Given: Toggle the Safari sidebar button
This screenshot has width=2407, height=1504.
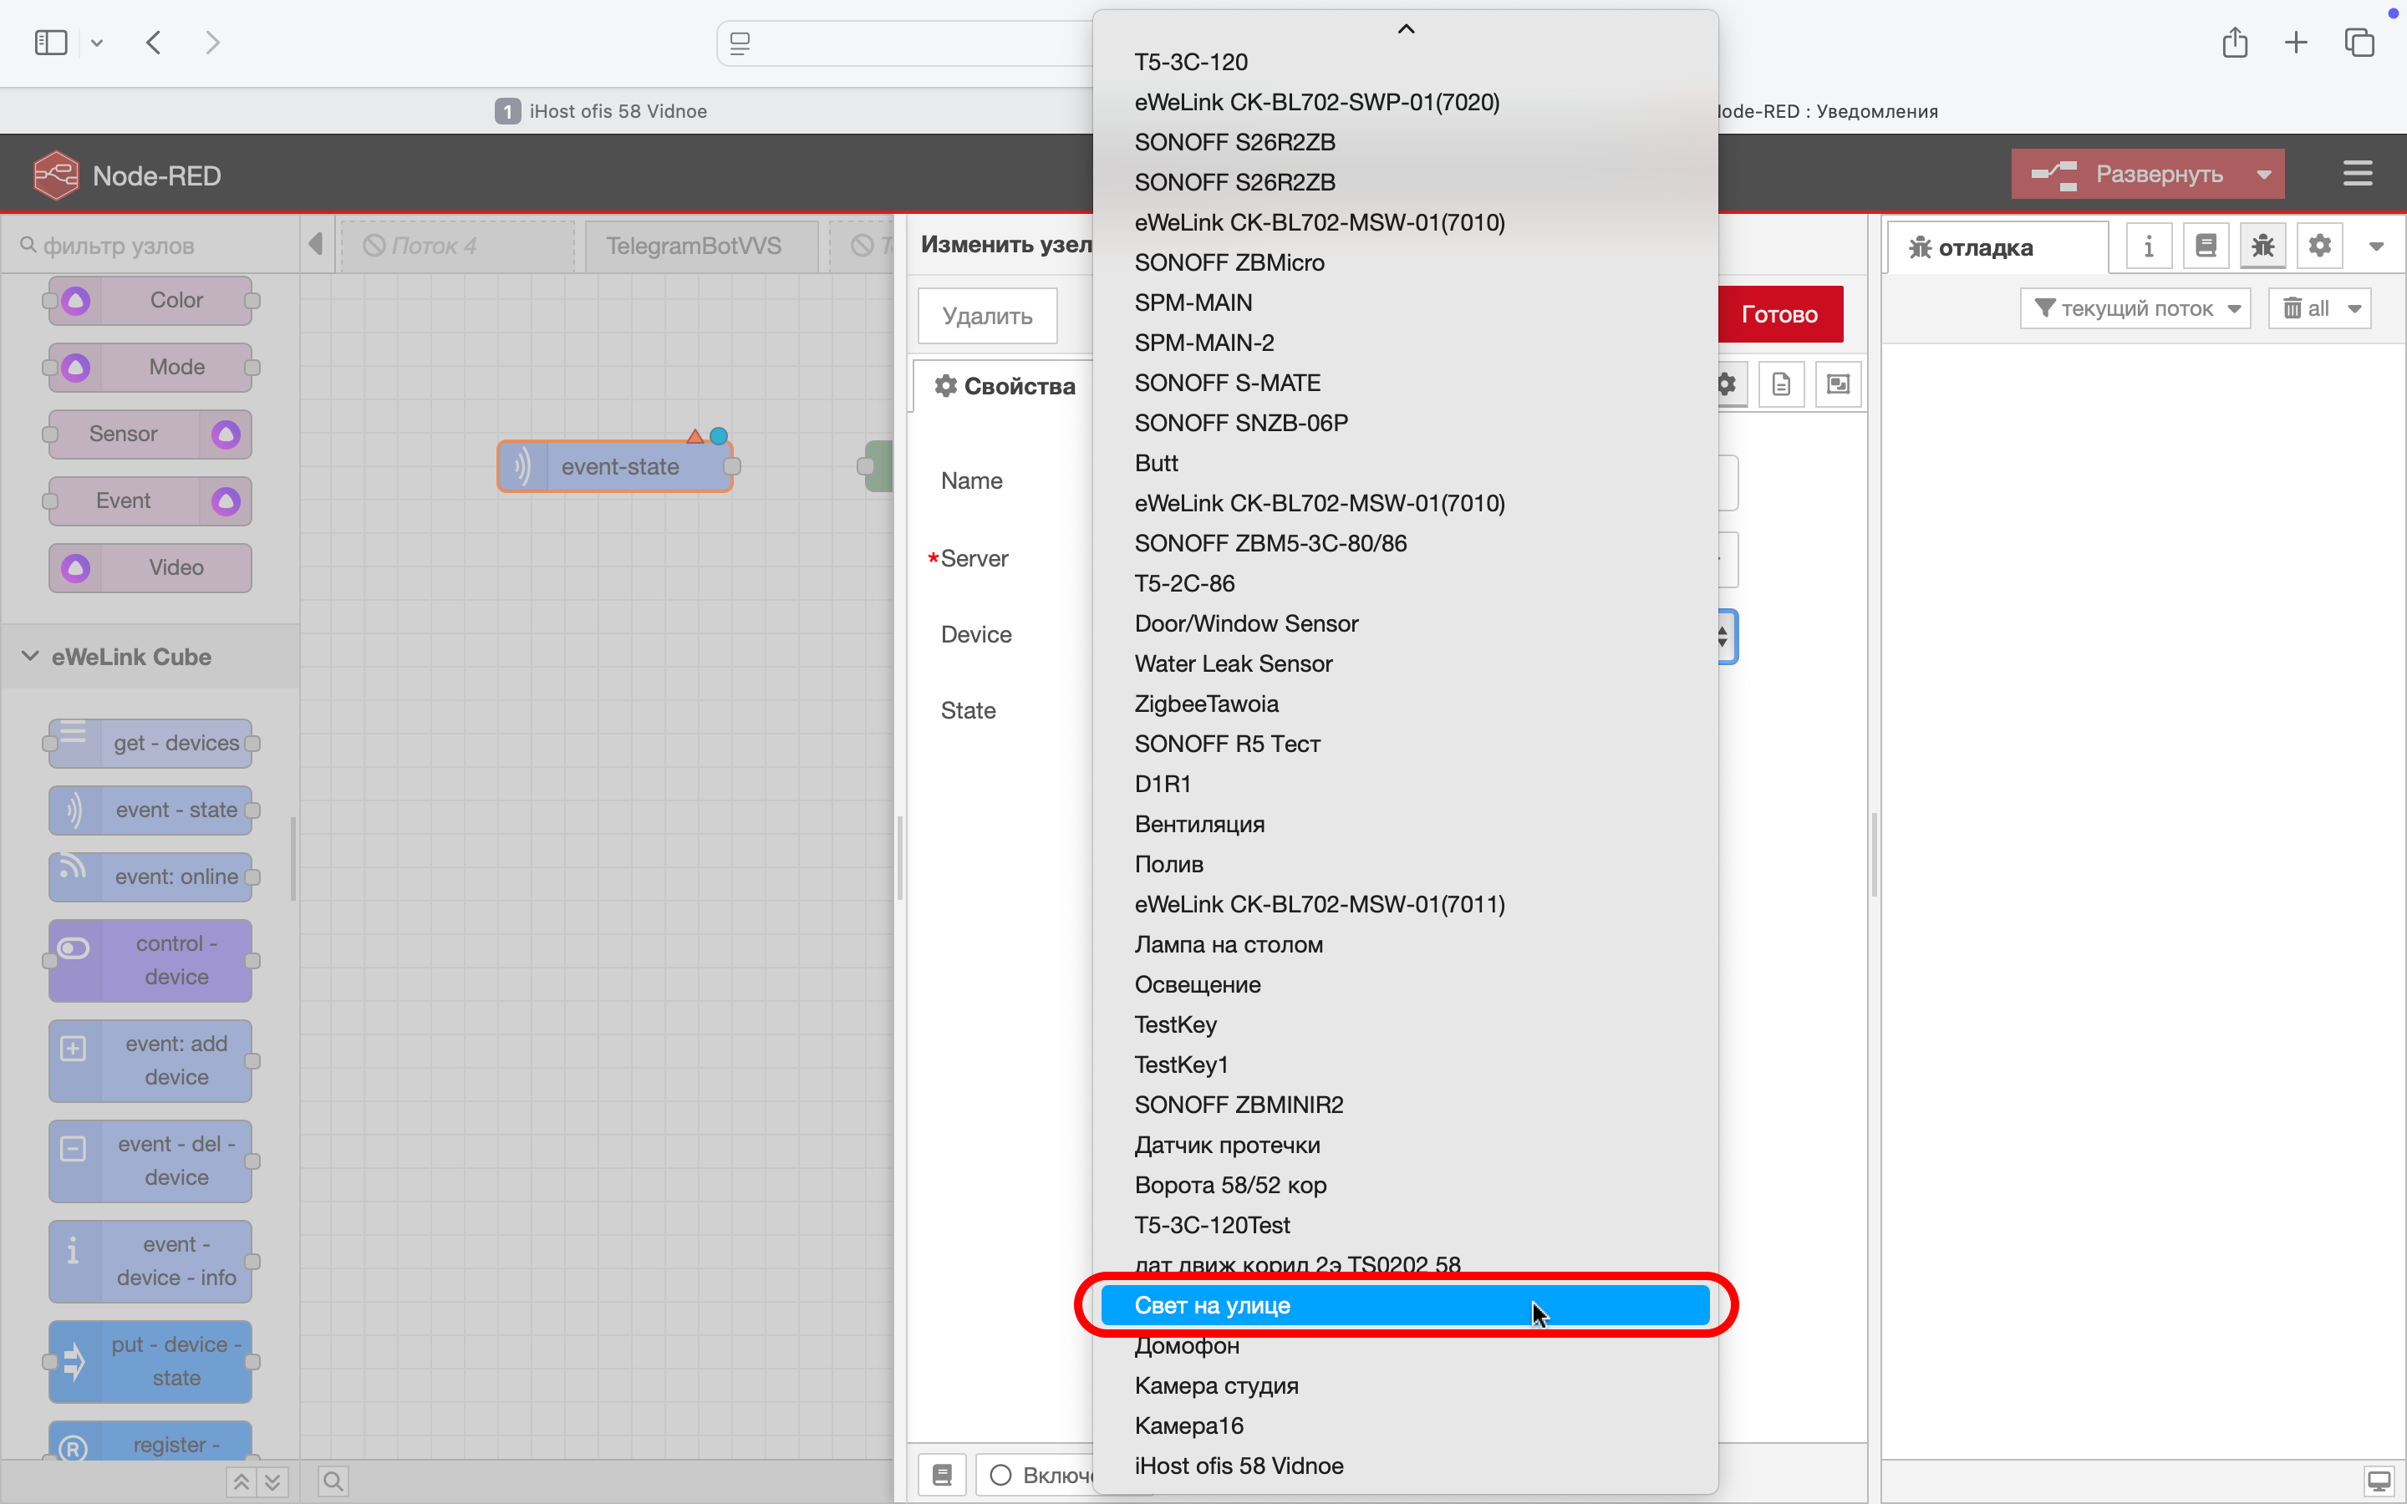Looking at the screenshot, I should (51, 43).
